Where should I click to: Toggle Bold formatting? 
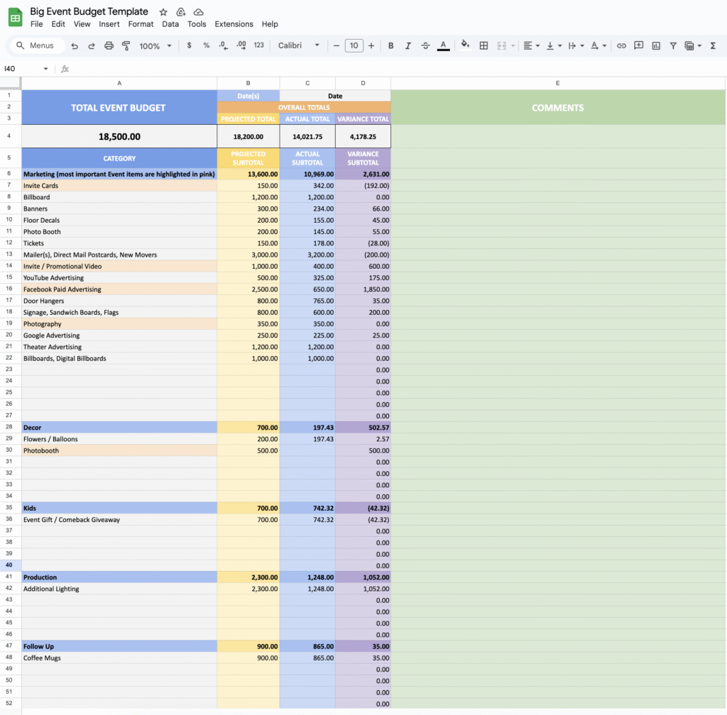[x=391, y=45]
